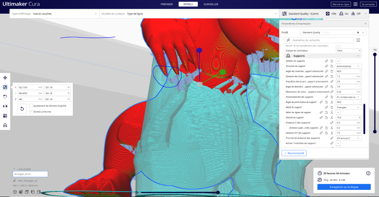Click the layer number 700 box
The width and height of the screenshot is (379, 197).
375,50
